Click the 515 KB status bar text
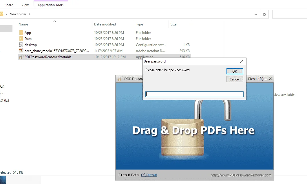 pos(18,172)
